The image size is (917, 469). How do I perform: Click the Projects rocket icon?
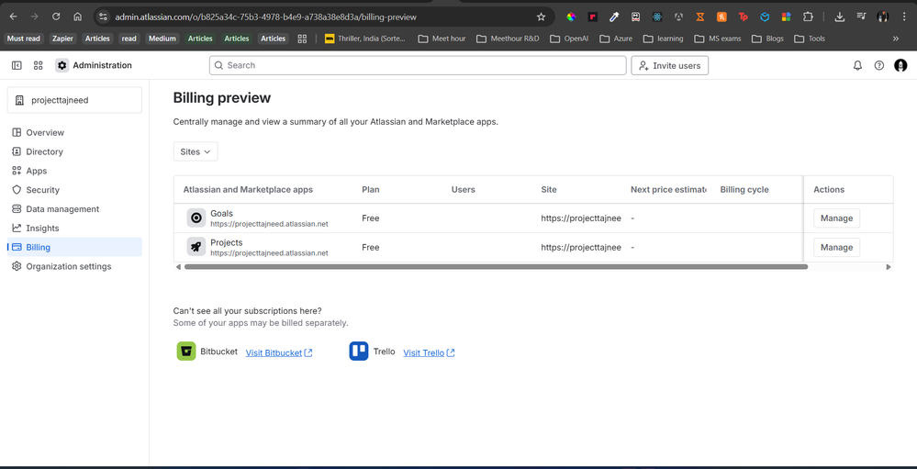(x=196, y=247)
